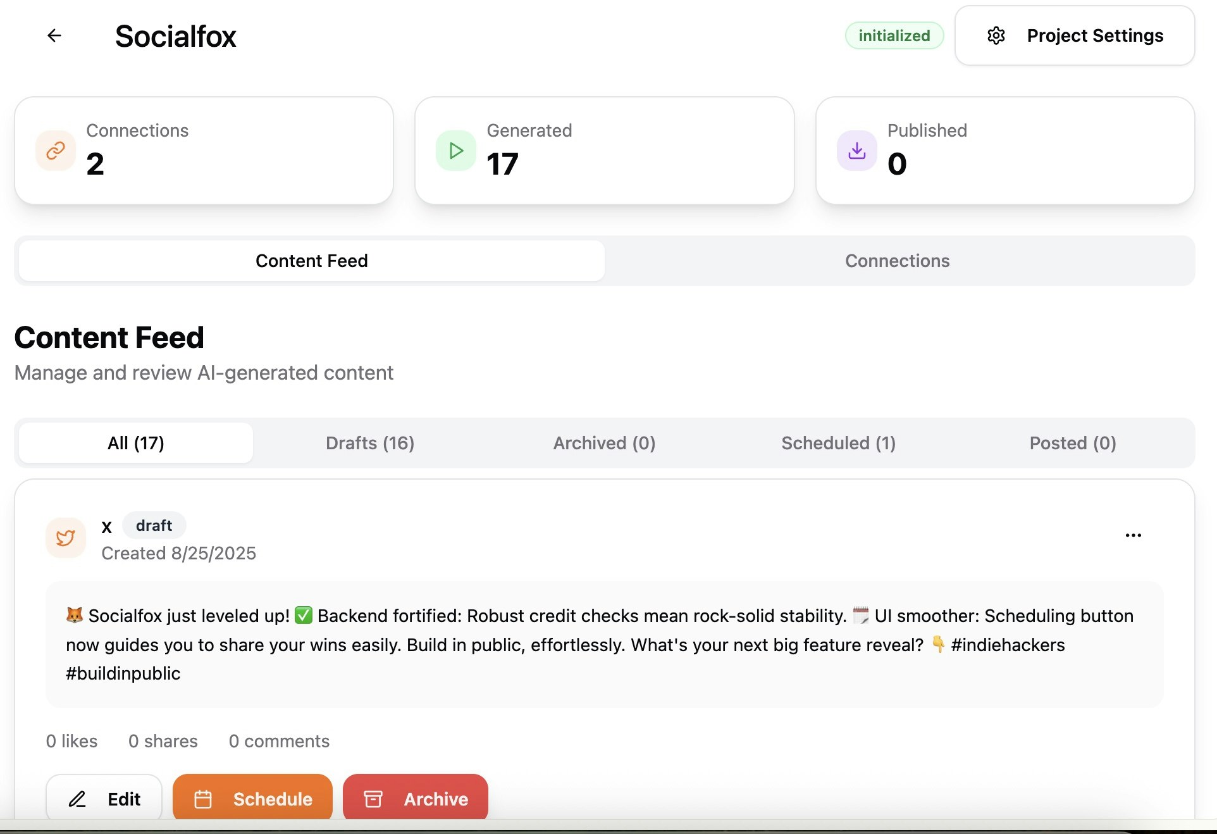1217x834 pixels.
Task: Click the '0 likes' stat
Action: (71, 741)
